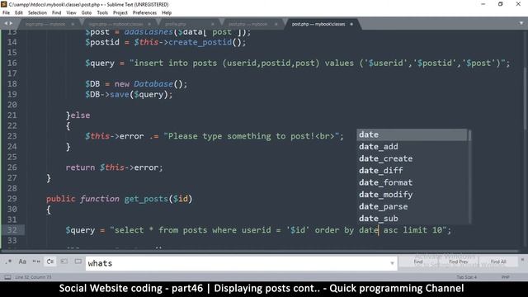Open the File menu
The height and width of the screenshot is (297, 528).
coord(6,13)
